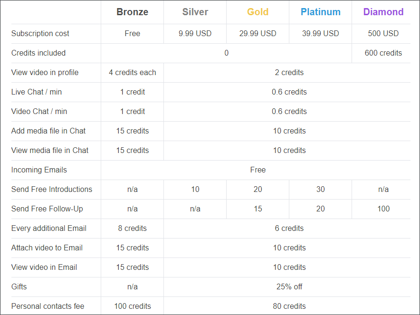
Task: Click the Gold 29.99 USD price
Action: tap(258, 33)
